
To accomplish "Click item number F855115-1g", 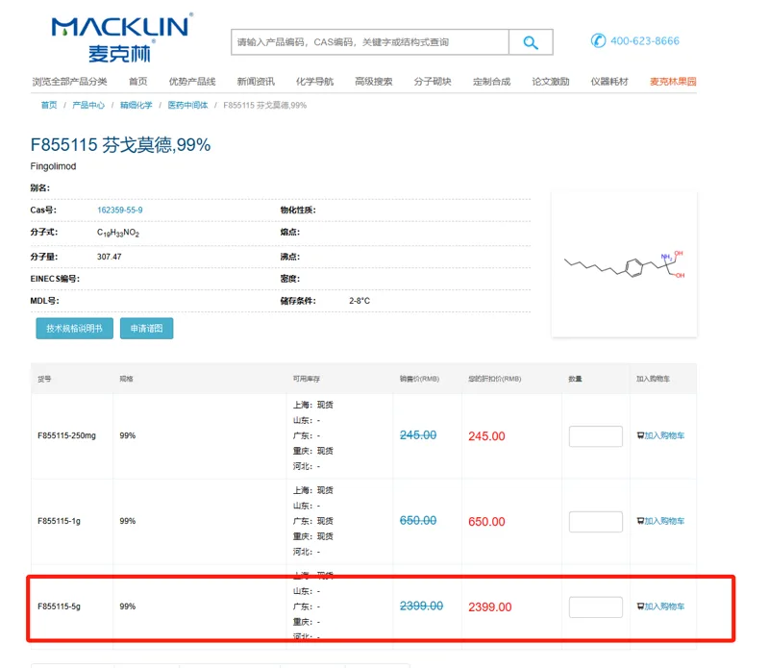I will tap(59, 521).
